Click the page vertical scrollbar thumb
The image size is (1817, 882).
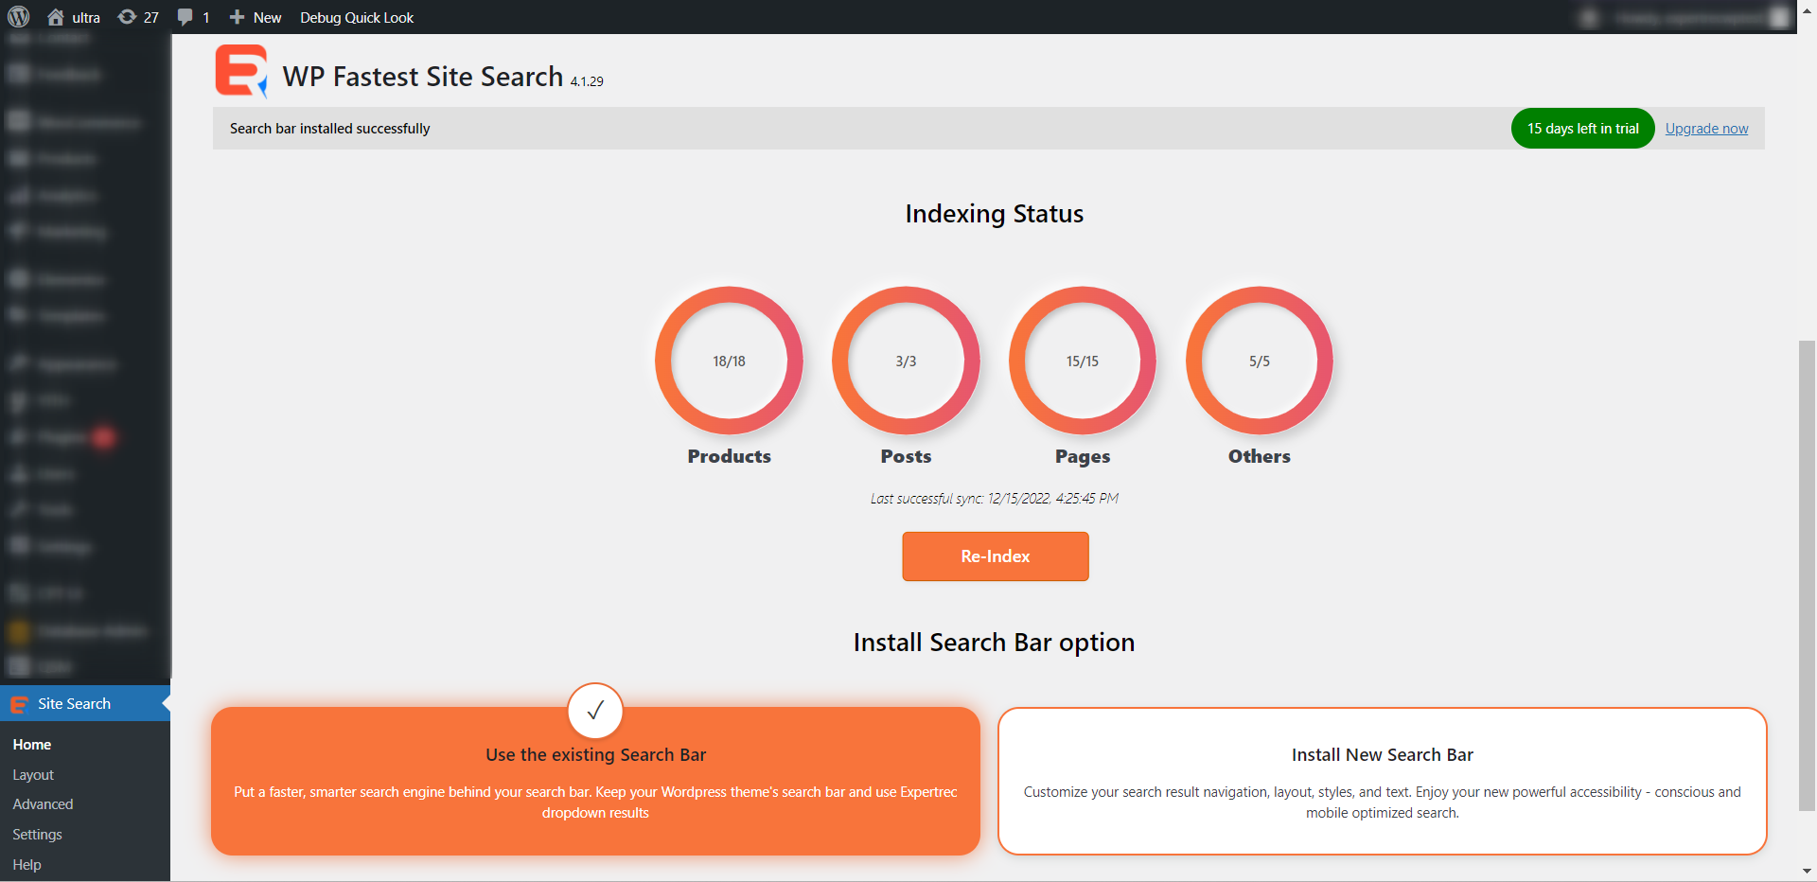[1807, 575]
